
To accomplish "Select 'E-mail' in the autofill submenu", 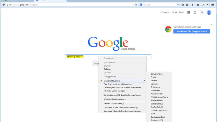I will point(153,77).
